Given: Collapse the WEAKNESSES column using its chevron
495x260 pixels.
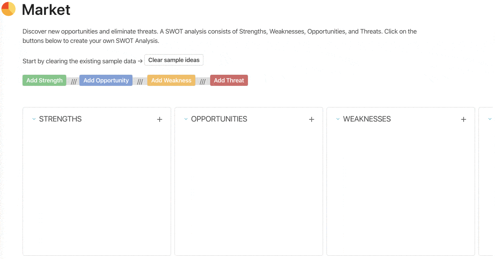Looking at the screenshot, I should pos(337,119).
